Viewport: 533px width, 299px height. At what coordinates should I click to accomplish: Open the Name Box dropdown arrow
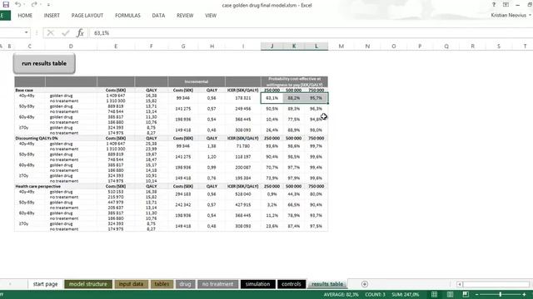26,32
